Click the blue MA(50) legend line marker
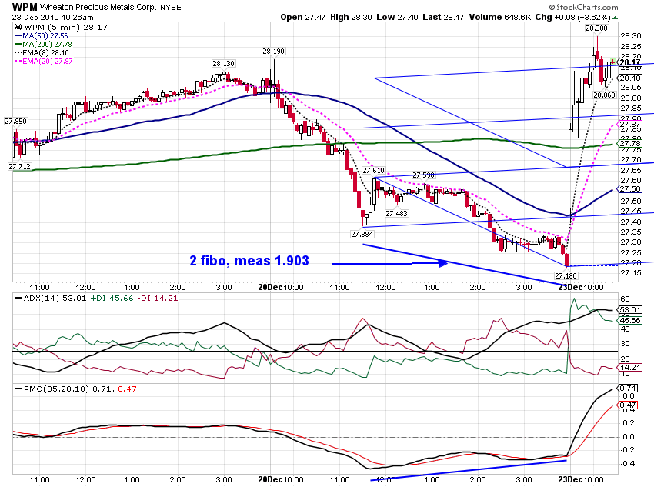The width and height of the screenshot is (654, 487). (18, 36)
